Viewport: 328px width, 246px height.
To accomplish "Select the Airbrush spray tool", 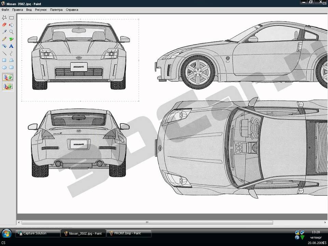I will pos(4,46).
